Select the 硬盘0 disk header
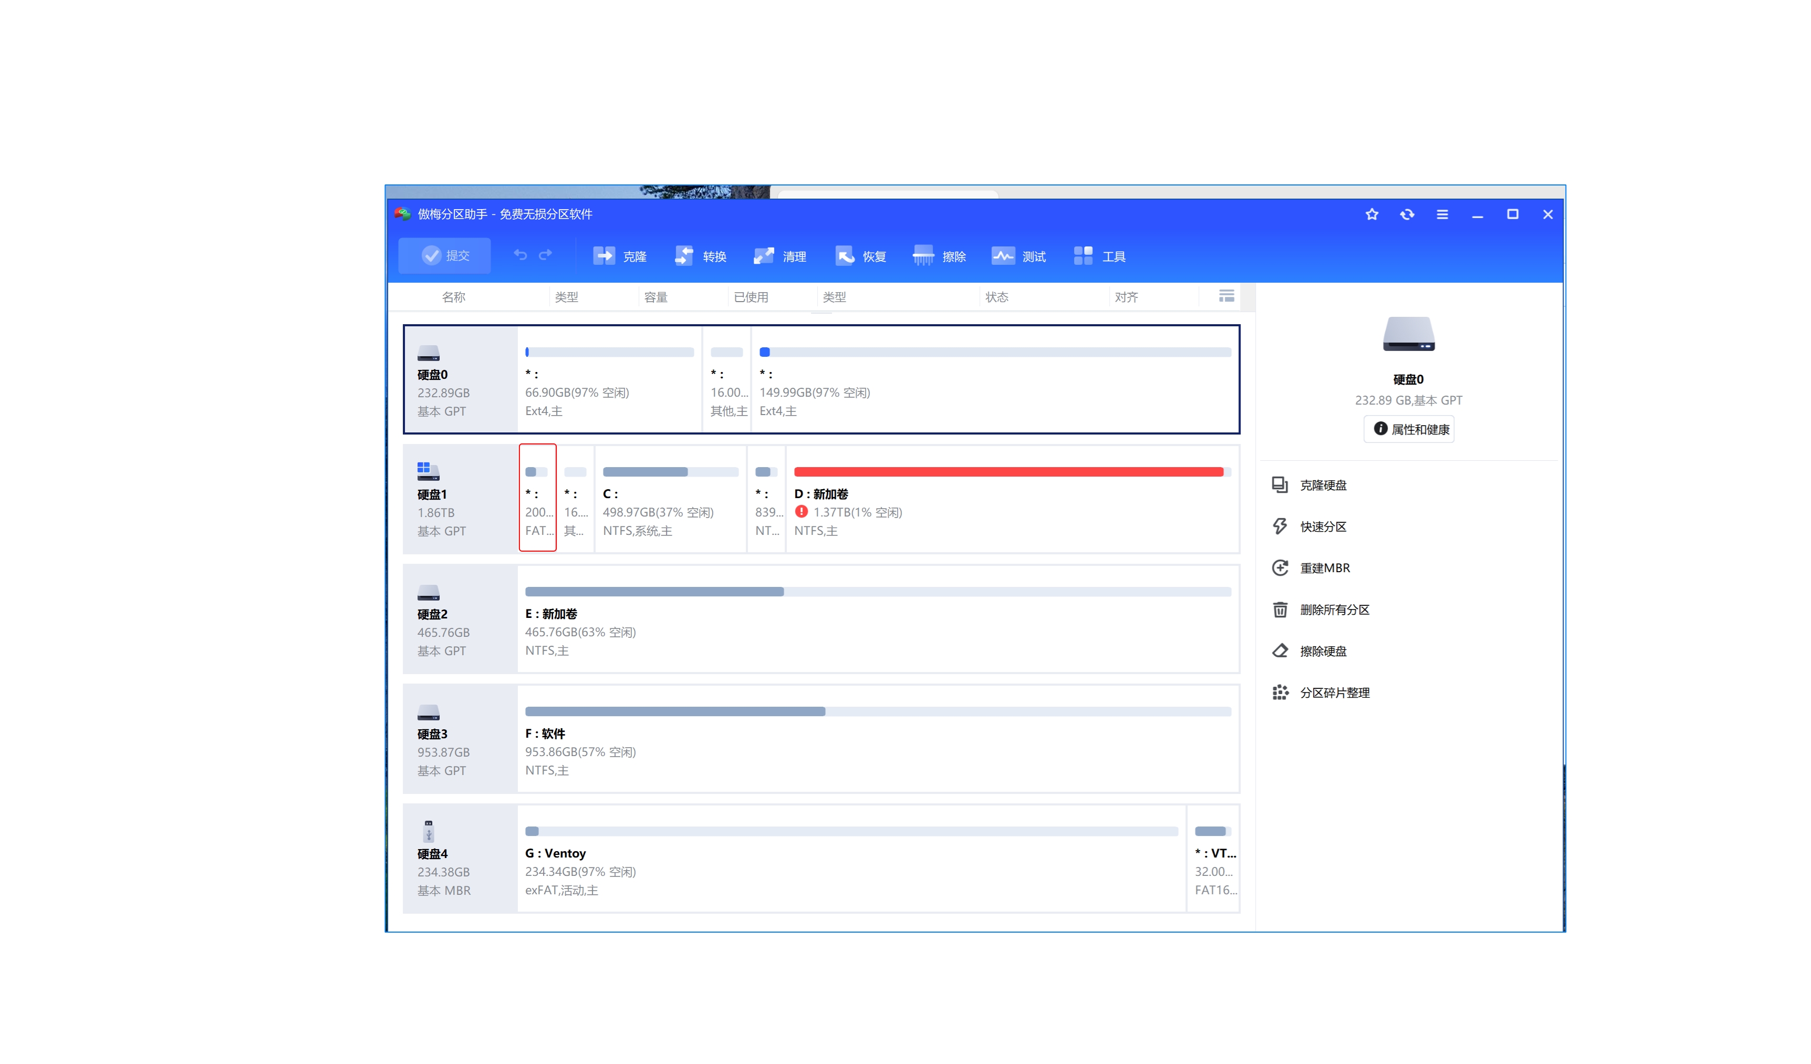 (x=461, y=379)
